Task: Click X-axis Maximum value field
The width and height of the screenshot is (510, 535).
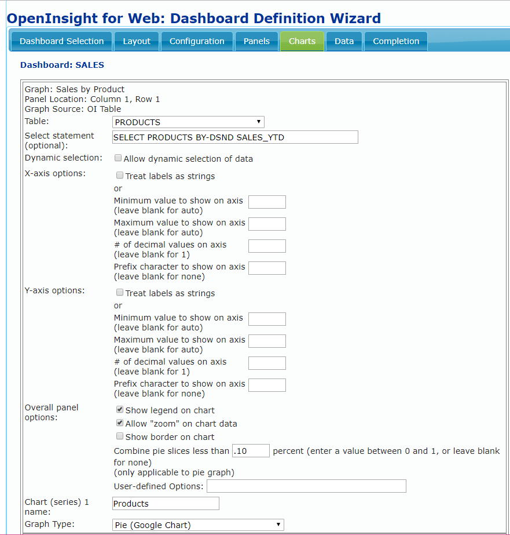Action: (x=267, y=224)
